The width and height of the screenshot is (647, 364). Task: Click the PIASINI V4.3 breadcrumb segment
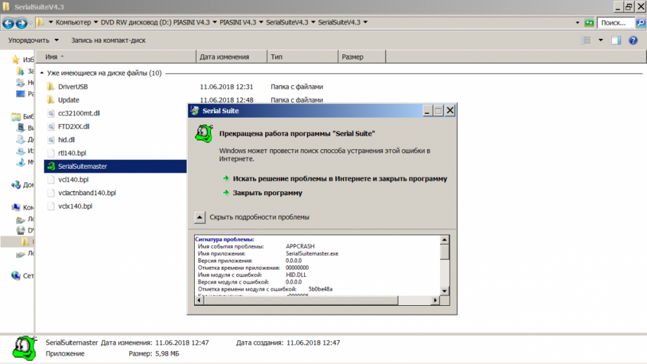pos(237,22)
